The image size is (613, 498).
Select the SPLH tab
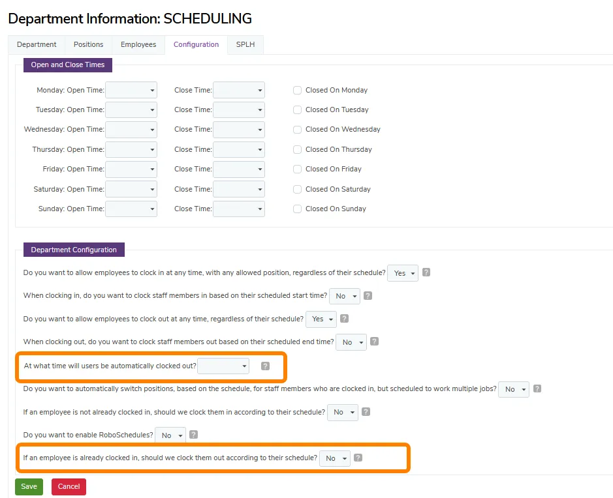coord(245,44)
